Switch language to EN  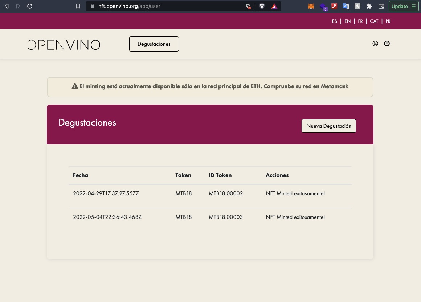pos(347,21)
